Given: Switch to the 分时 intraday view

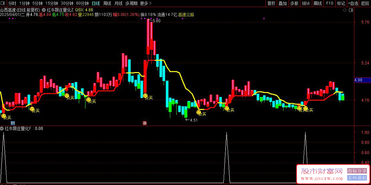Looking at the screenshot, I should click(12, 3).
